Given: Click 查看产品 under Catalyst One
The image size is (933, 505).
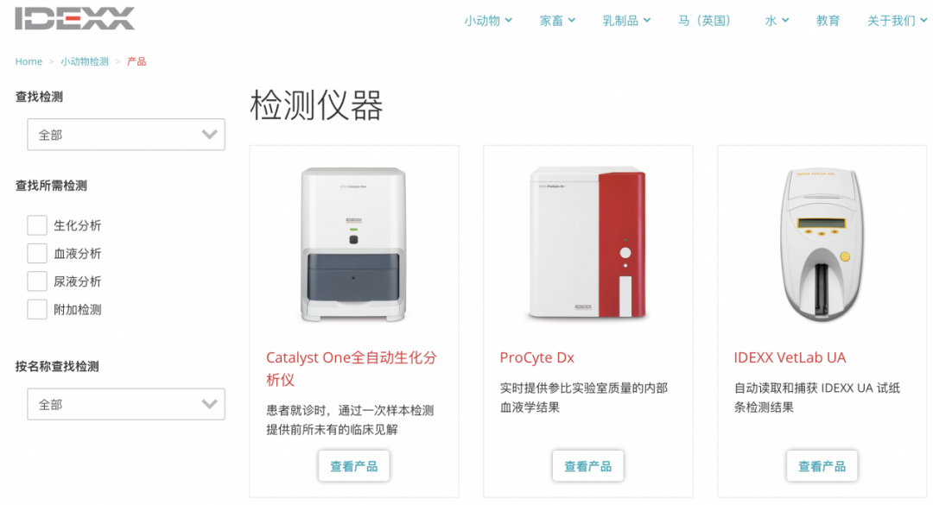Looking at the screenshot, I should (354, 466).
